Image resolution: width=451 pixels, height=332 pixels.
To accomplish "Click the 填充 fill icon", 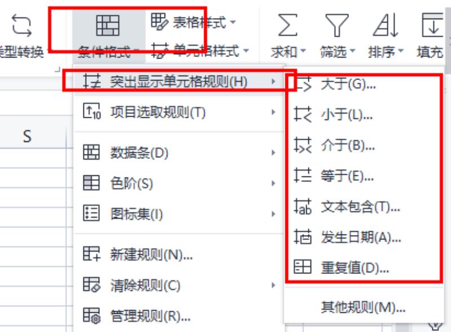I will [x=432, y=25].
